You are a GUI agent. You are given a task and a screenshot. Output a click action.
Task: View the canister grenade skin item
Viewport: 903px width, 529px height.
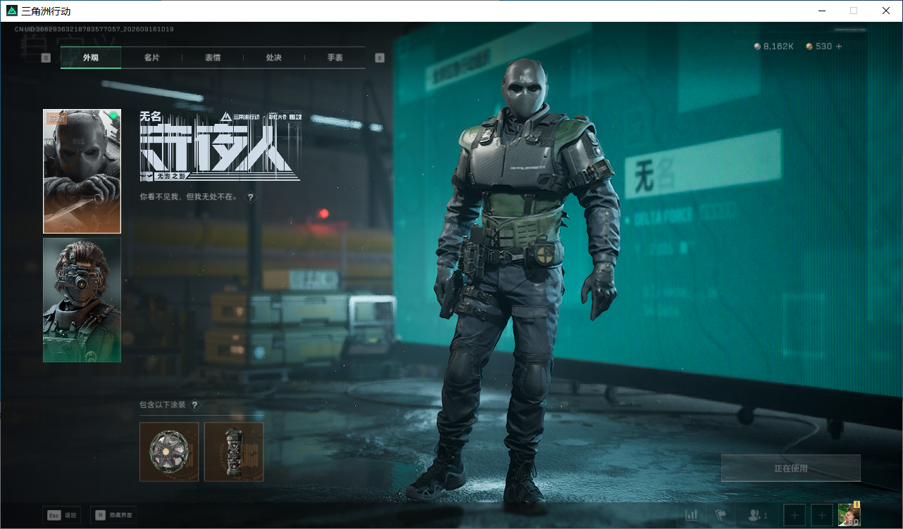pos(234,452)
